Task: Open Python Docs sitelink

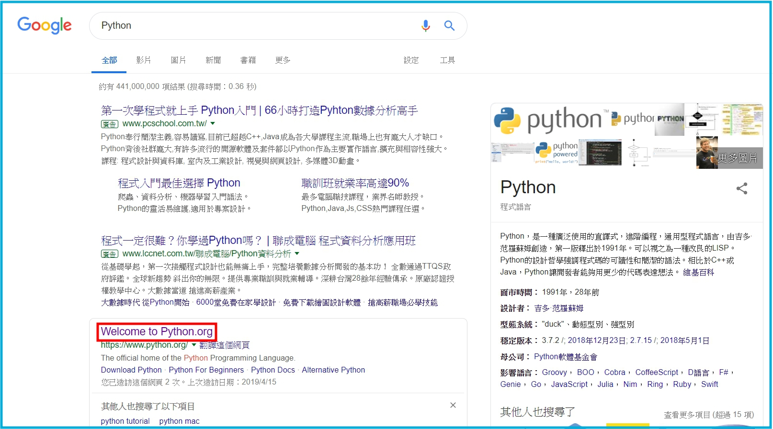Action: click(x=273, y=370)
